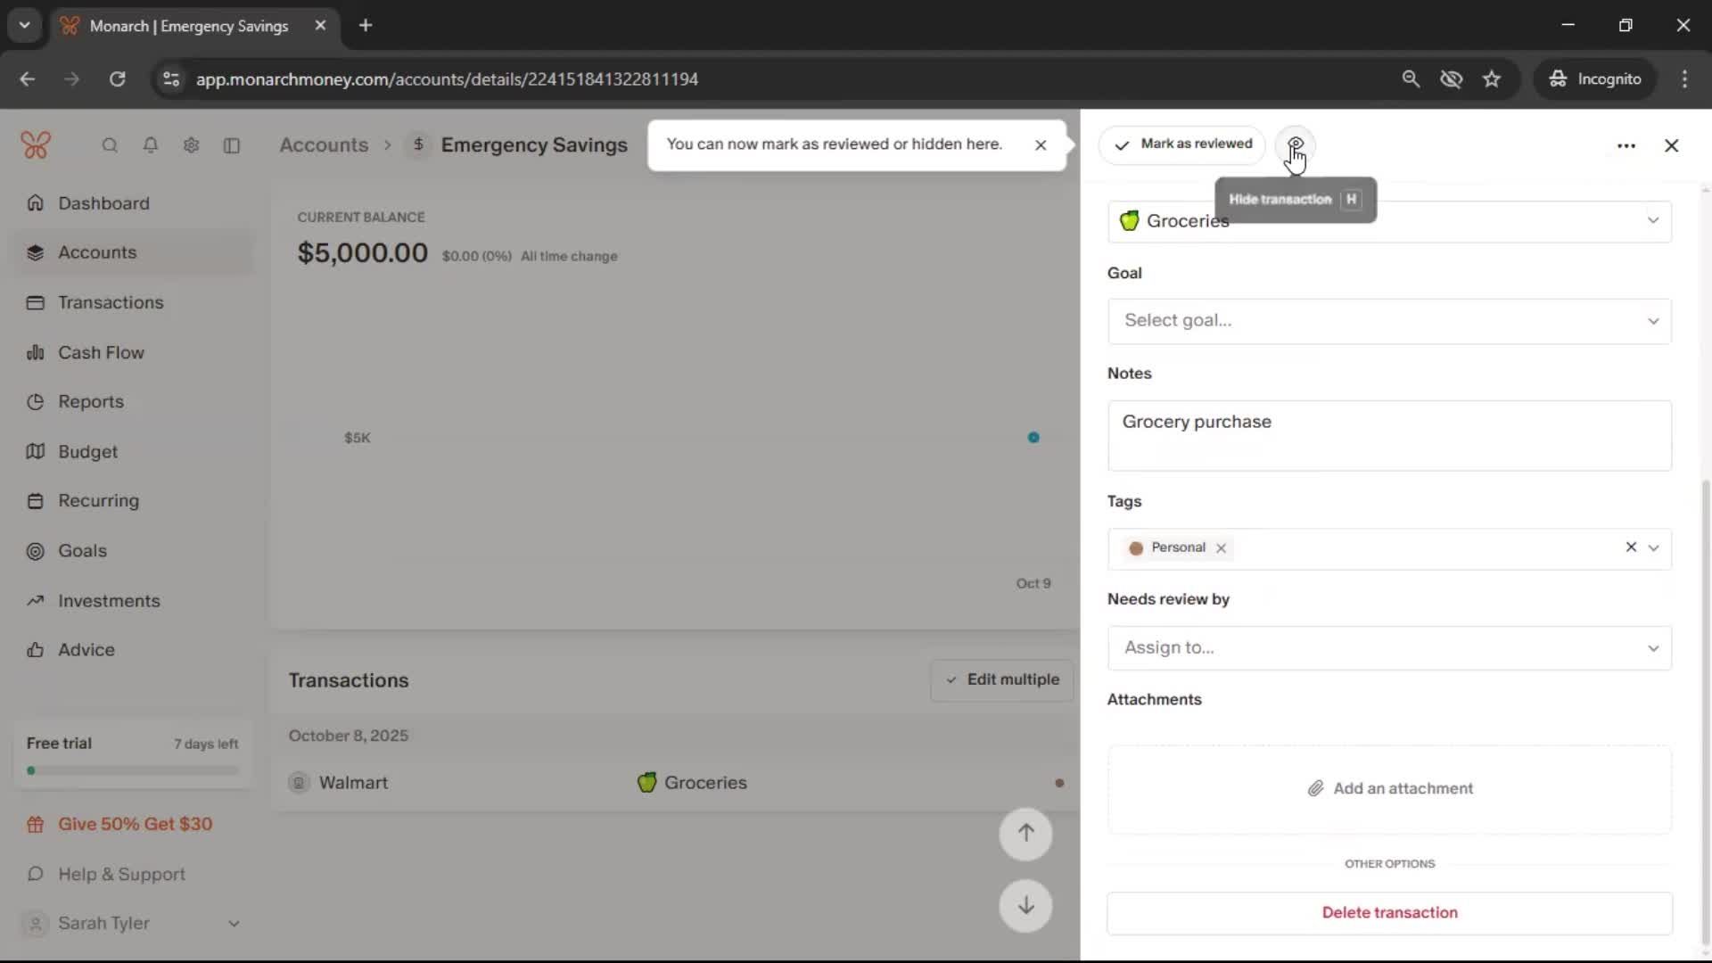1712x963 pixels.
Task: Open the Select goal dropdown
Action: (x=1388, y=321)
